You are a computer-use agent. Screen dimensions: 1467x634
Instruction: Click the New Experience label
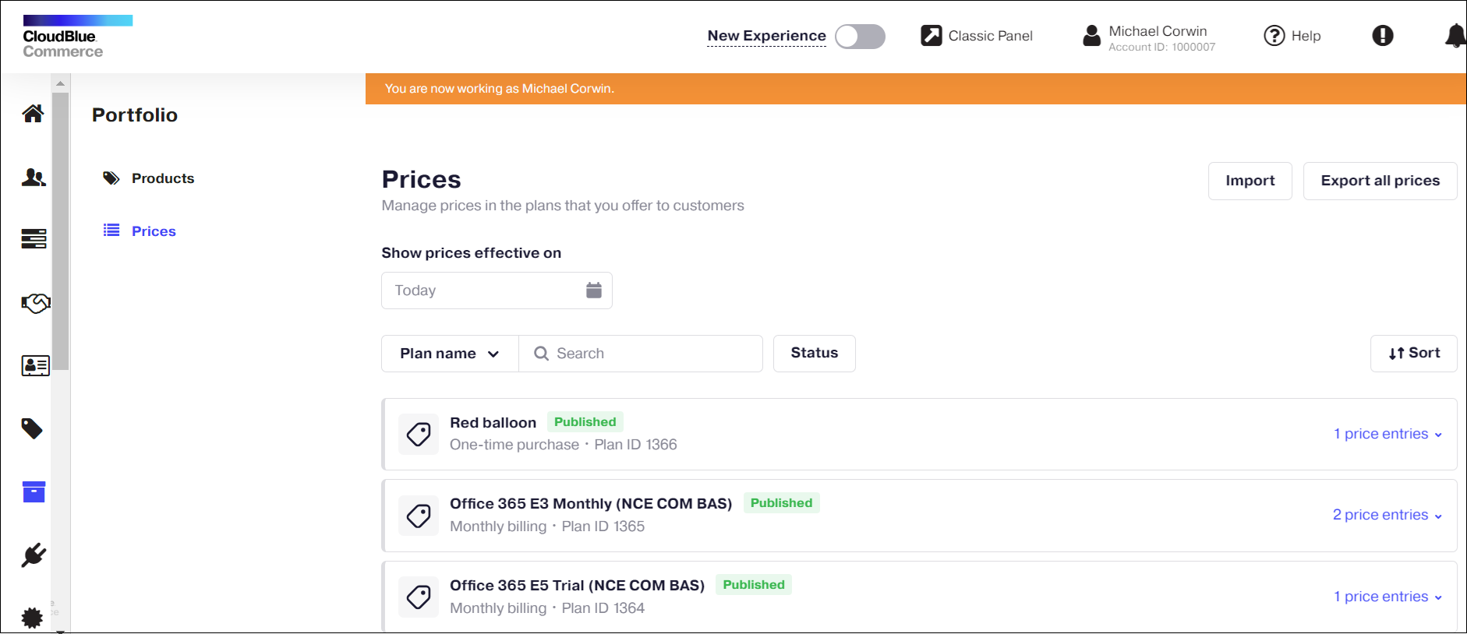click(766, 36)
